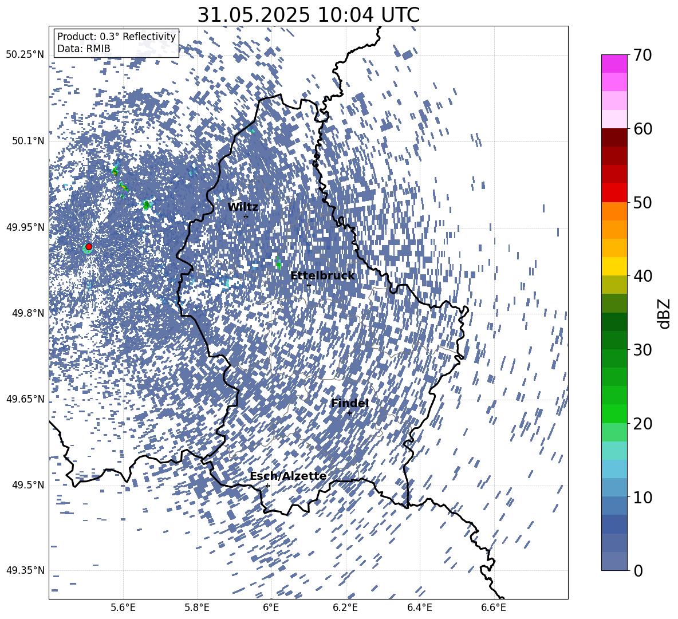The image size is (678, 619).
Task: Click the red radar site marker dot
Action: [89, 246]
